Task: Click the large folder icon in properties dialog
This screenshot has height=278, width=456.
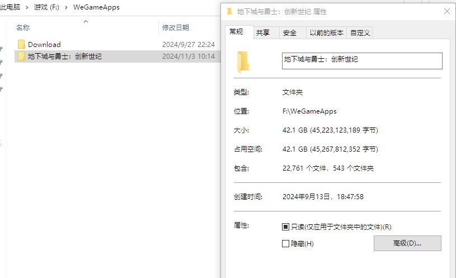Action: pos(243,62)
